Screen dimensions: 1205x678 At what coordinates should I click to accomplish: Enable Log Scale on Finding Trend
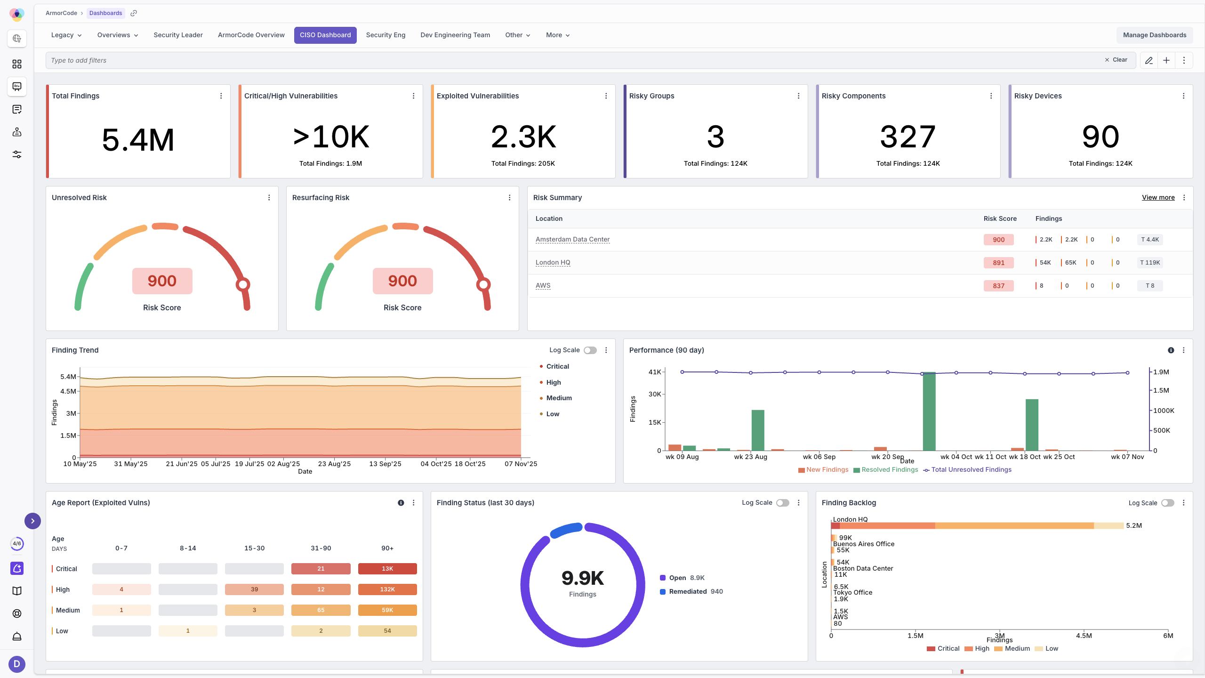(x=590, y=350)
